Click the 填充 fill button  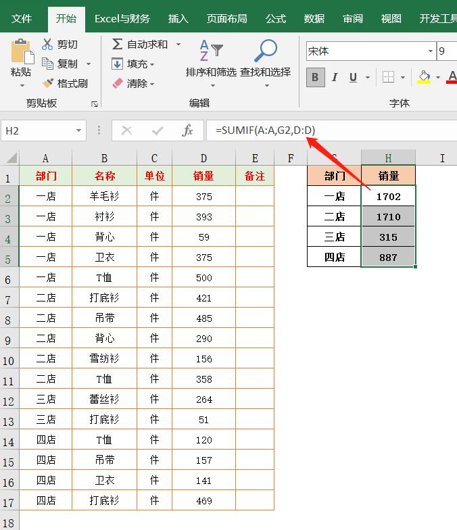point(133,64)
